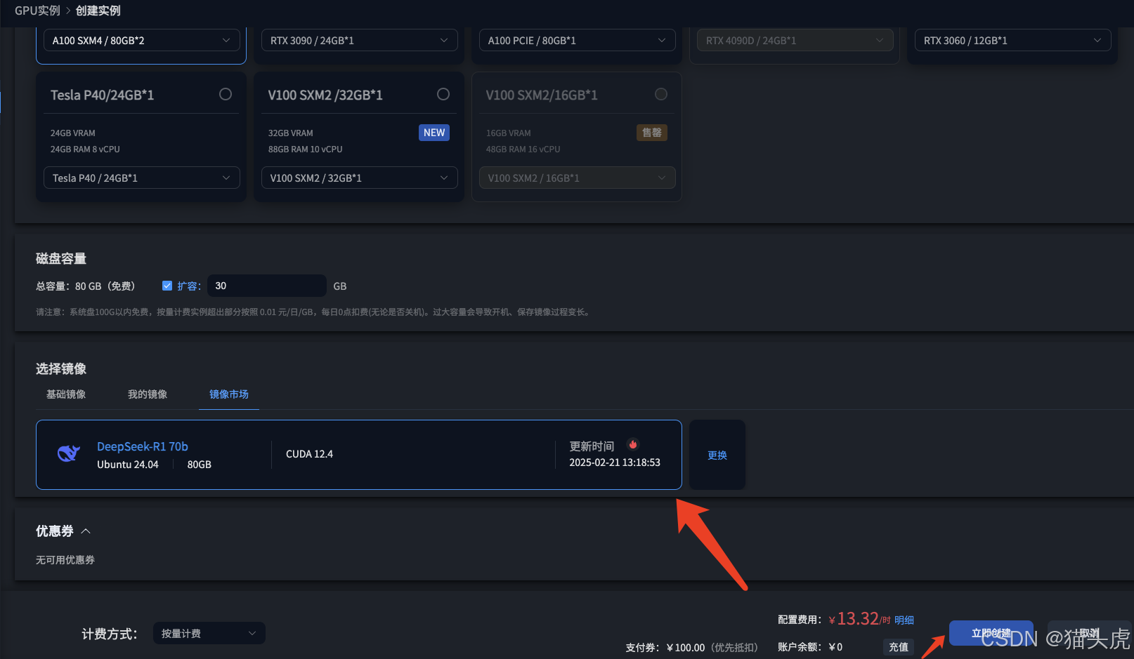The height and width of the screenshot is (659, 1134).
Task: Open the 明细 cost details link
Action: coord(904,620)
